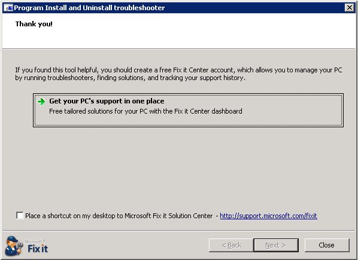The image size is (358, 260).
Task: Open the support.microsoft.com/fixit link
Action: (268, 216)
